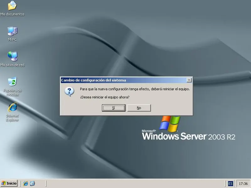Click the blue question mark icon in the dialog

[x=69, y=91]
